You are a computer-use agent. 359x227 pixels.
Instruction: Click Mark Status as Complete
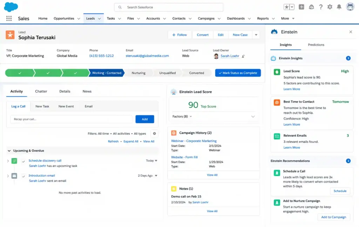click(x=238, y=73)
